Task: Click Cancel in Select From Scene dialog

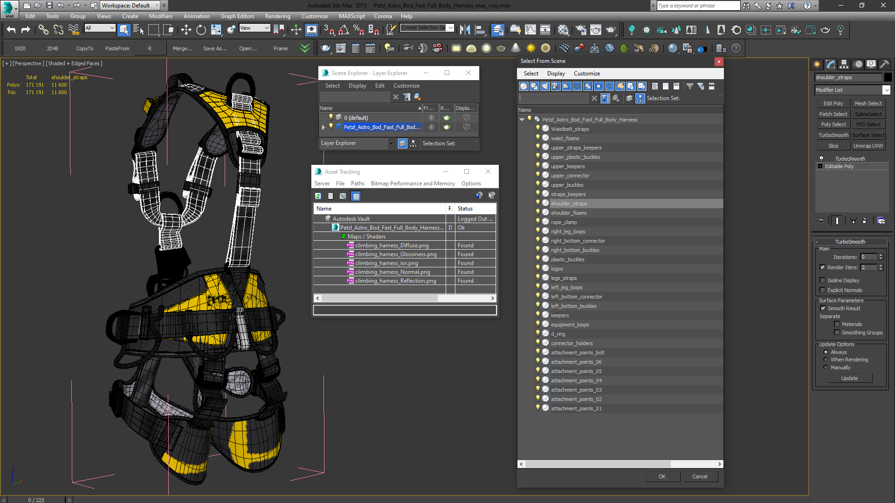Action: click(700, 476)
